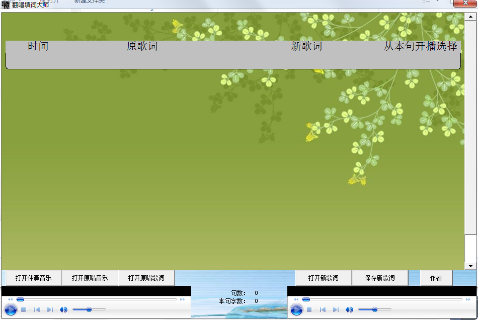Click the stop icon on the right player
This screenshot has height=320, width=478.
pyautogui.click(x=309, y=310)
